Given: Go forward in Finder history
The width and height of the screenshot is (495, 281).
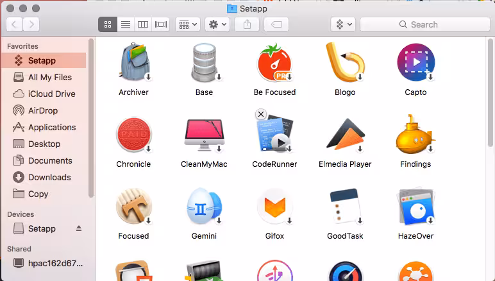Looking at the screenshot, I should pyautogui.click(x=31, y=24).
